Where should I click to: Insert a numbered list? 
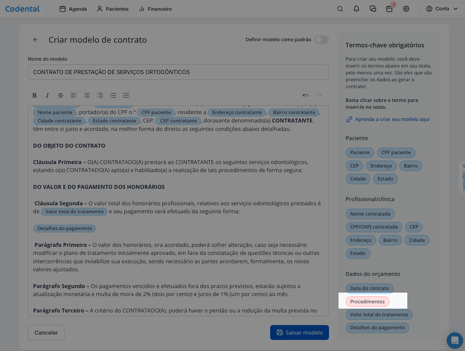(x=126, y=95)
